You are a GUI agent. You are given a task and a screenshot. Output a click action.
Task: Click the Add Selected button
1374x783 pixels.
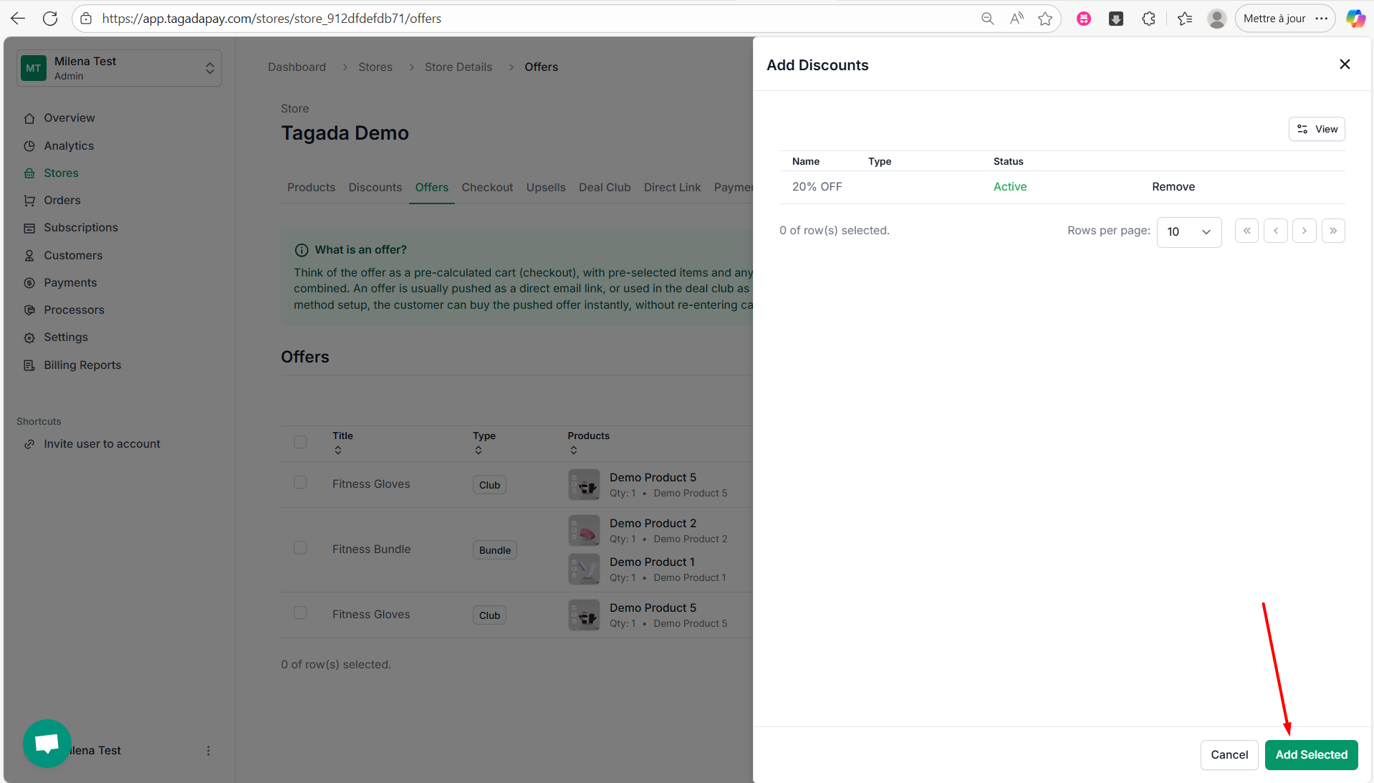pos(1310,755)
